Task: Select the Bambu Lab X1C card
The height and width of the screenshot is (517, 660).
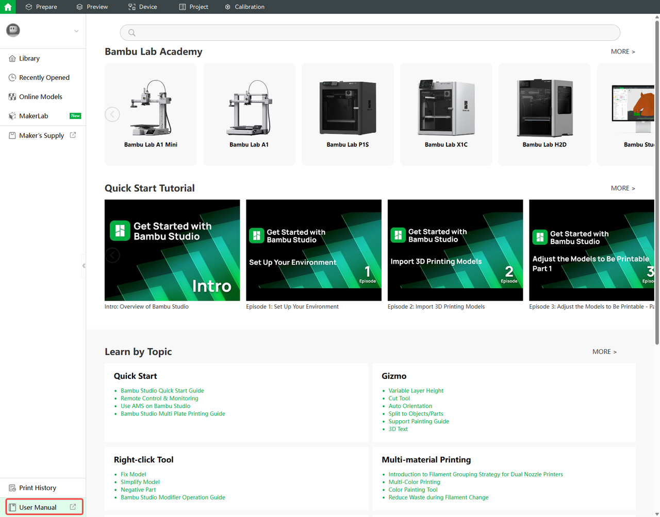Action: point(446,114)
